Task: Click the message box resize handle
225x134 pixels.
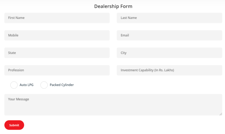Action: pyautogui.click(x=221, y=114)
